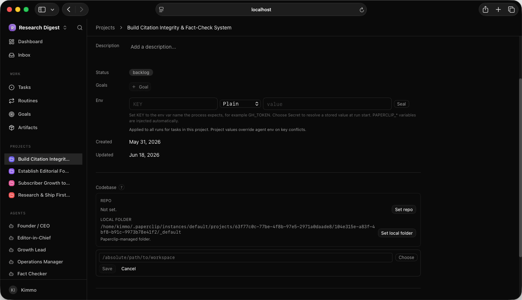
Task: Click the Subscriber Growth project folder icon
Action: click(x=12, y=183)
